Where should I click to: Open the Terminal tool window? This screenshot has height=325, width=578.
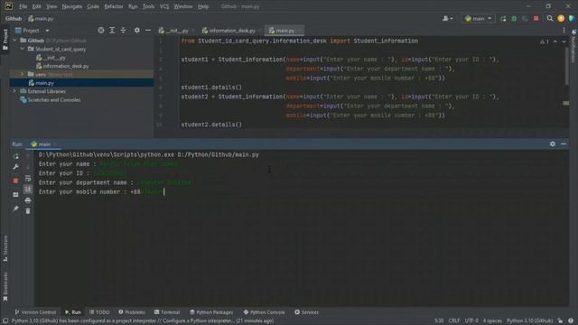coord(166,312)
